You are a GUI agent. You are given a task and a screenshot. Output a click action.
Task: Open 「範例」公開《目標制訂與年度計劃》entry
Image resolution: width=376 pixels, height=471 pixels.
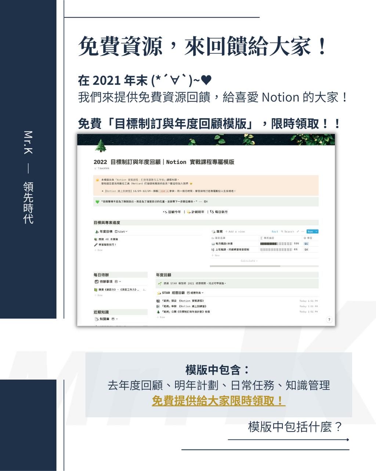(183, 312)
